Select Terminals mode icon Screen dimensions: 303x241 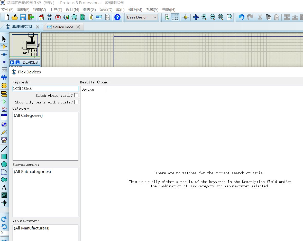click(4, 94)
